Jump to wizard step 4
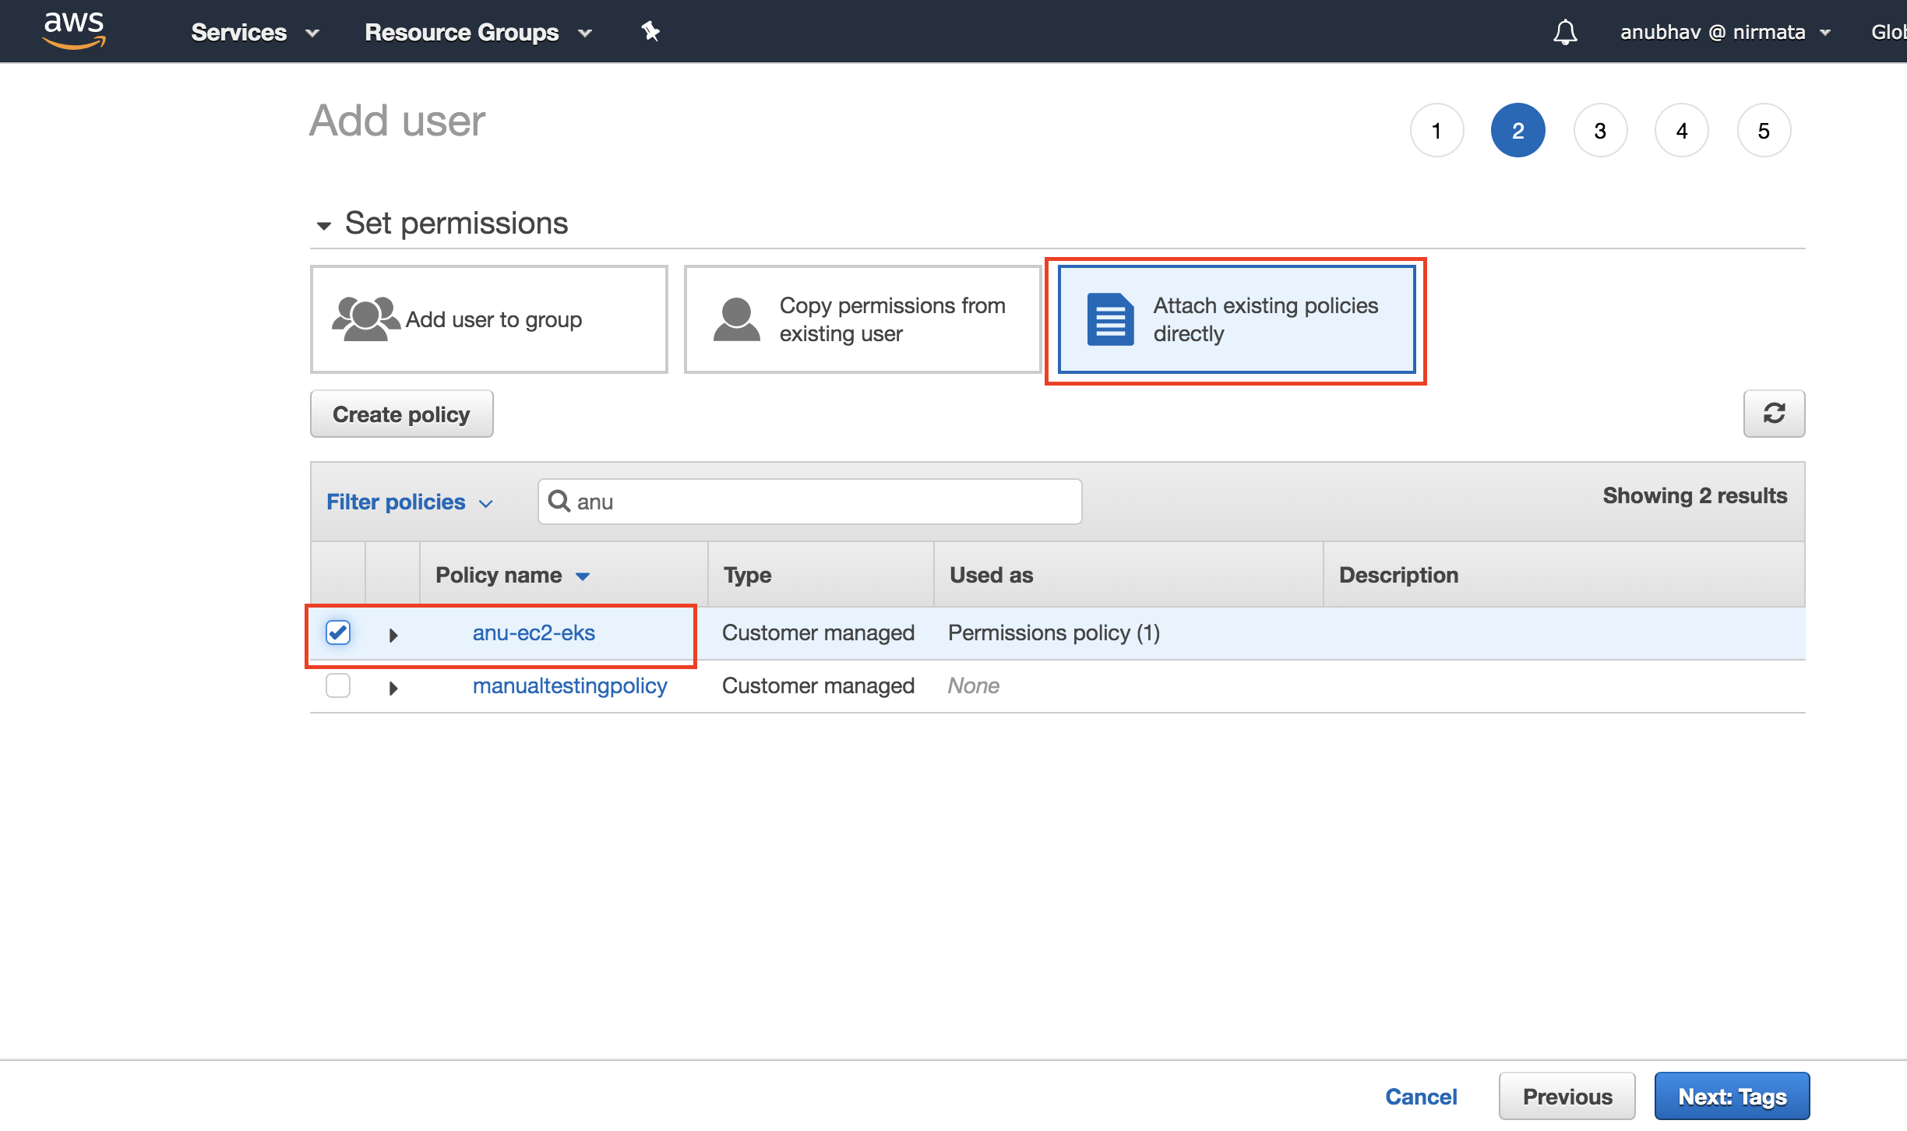The height and width of the screenshot is (1131, 1907). point(1682,130)
